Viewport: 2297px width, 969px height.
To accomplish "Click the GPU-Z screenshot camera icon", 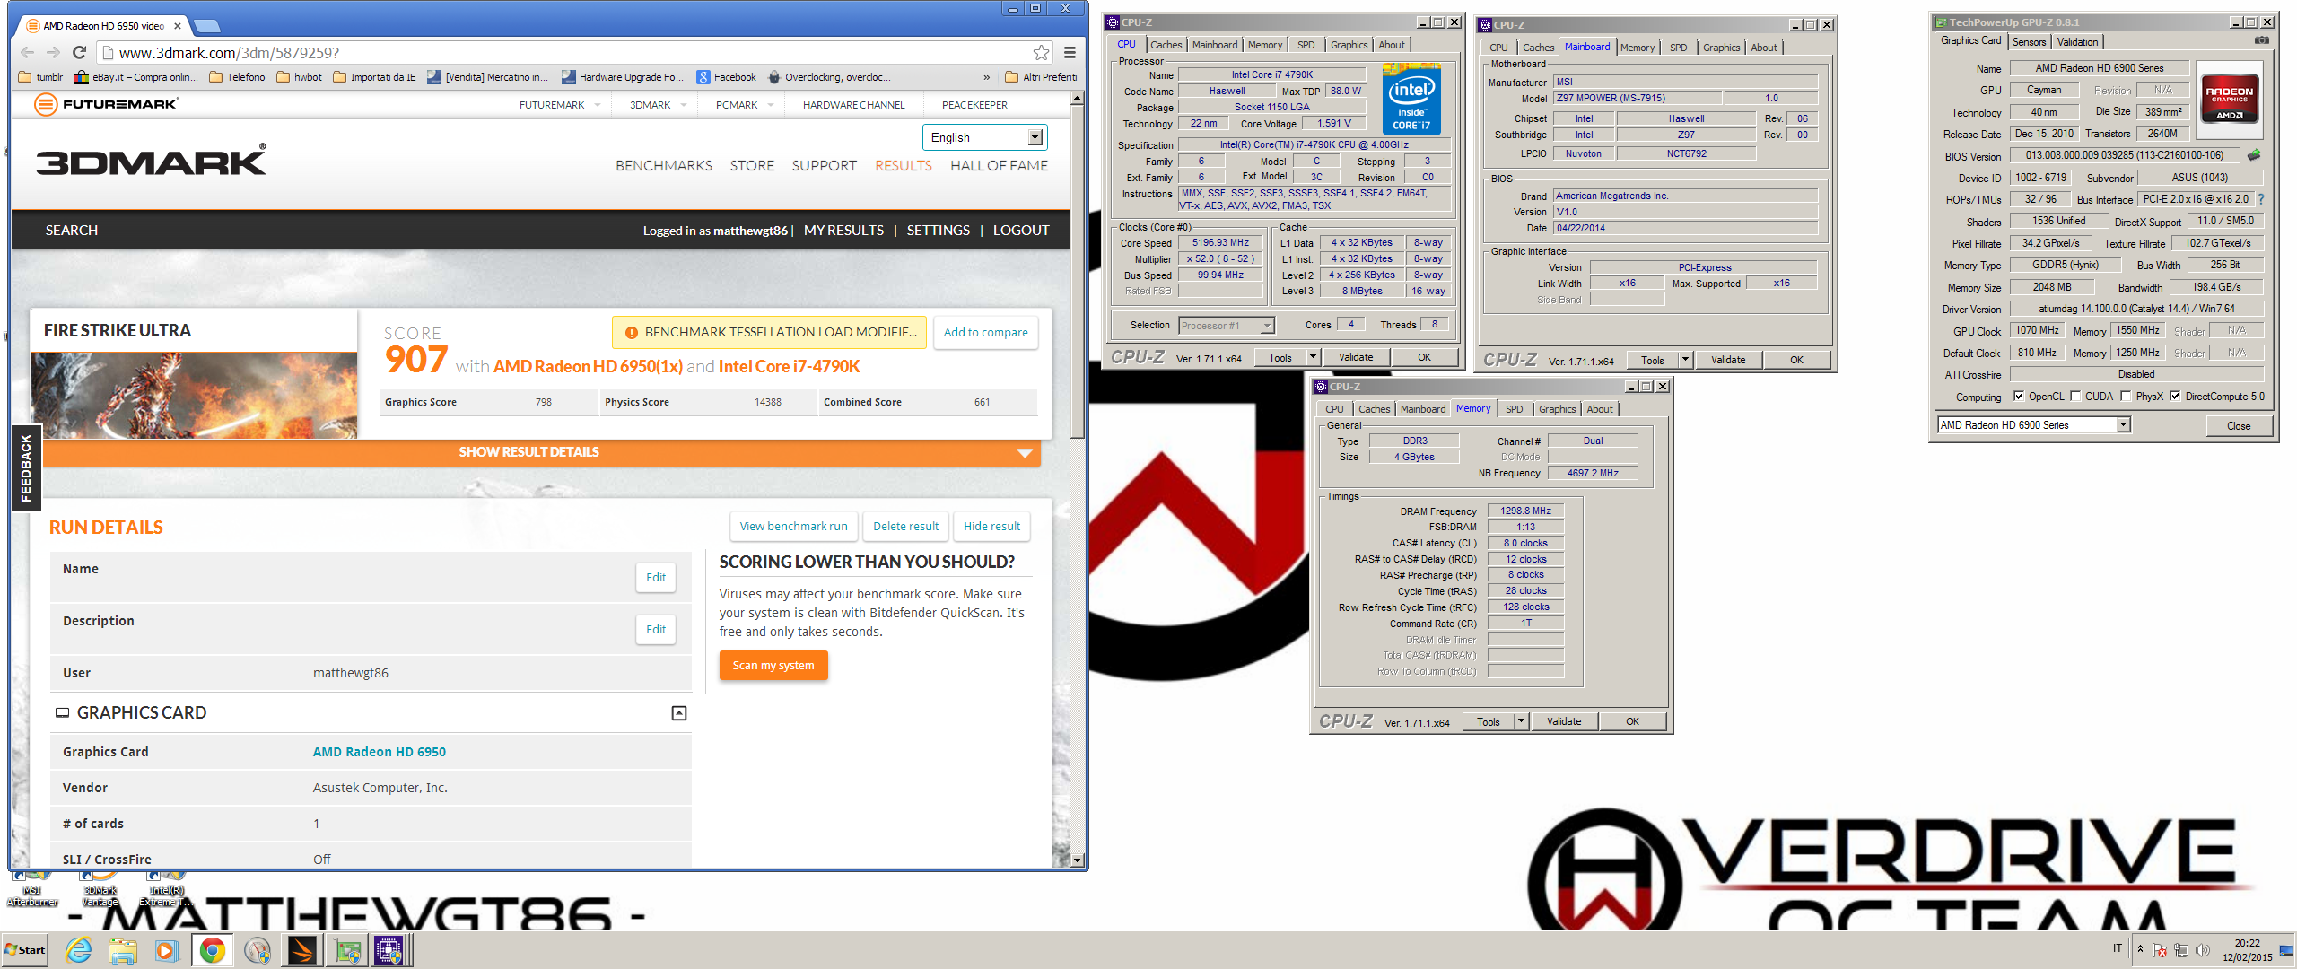I will coord(2261,41).
